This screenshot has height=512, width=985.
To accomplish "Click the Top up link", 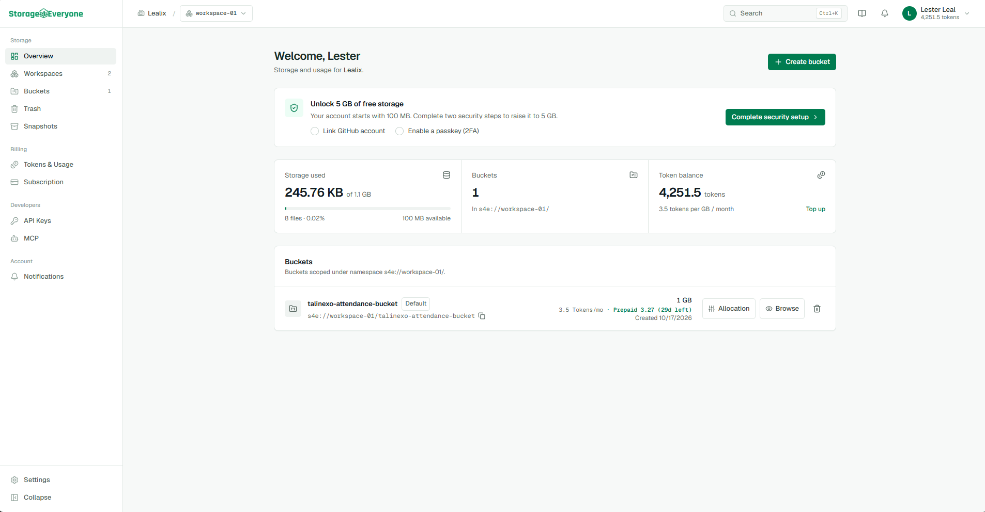I will click(815, 209).
